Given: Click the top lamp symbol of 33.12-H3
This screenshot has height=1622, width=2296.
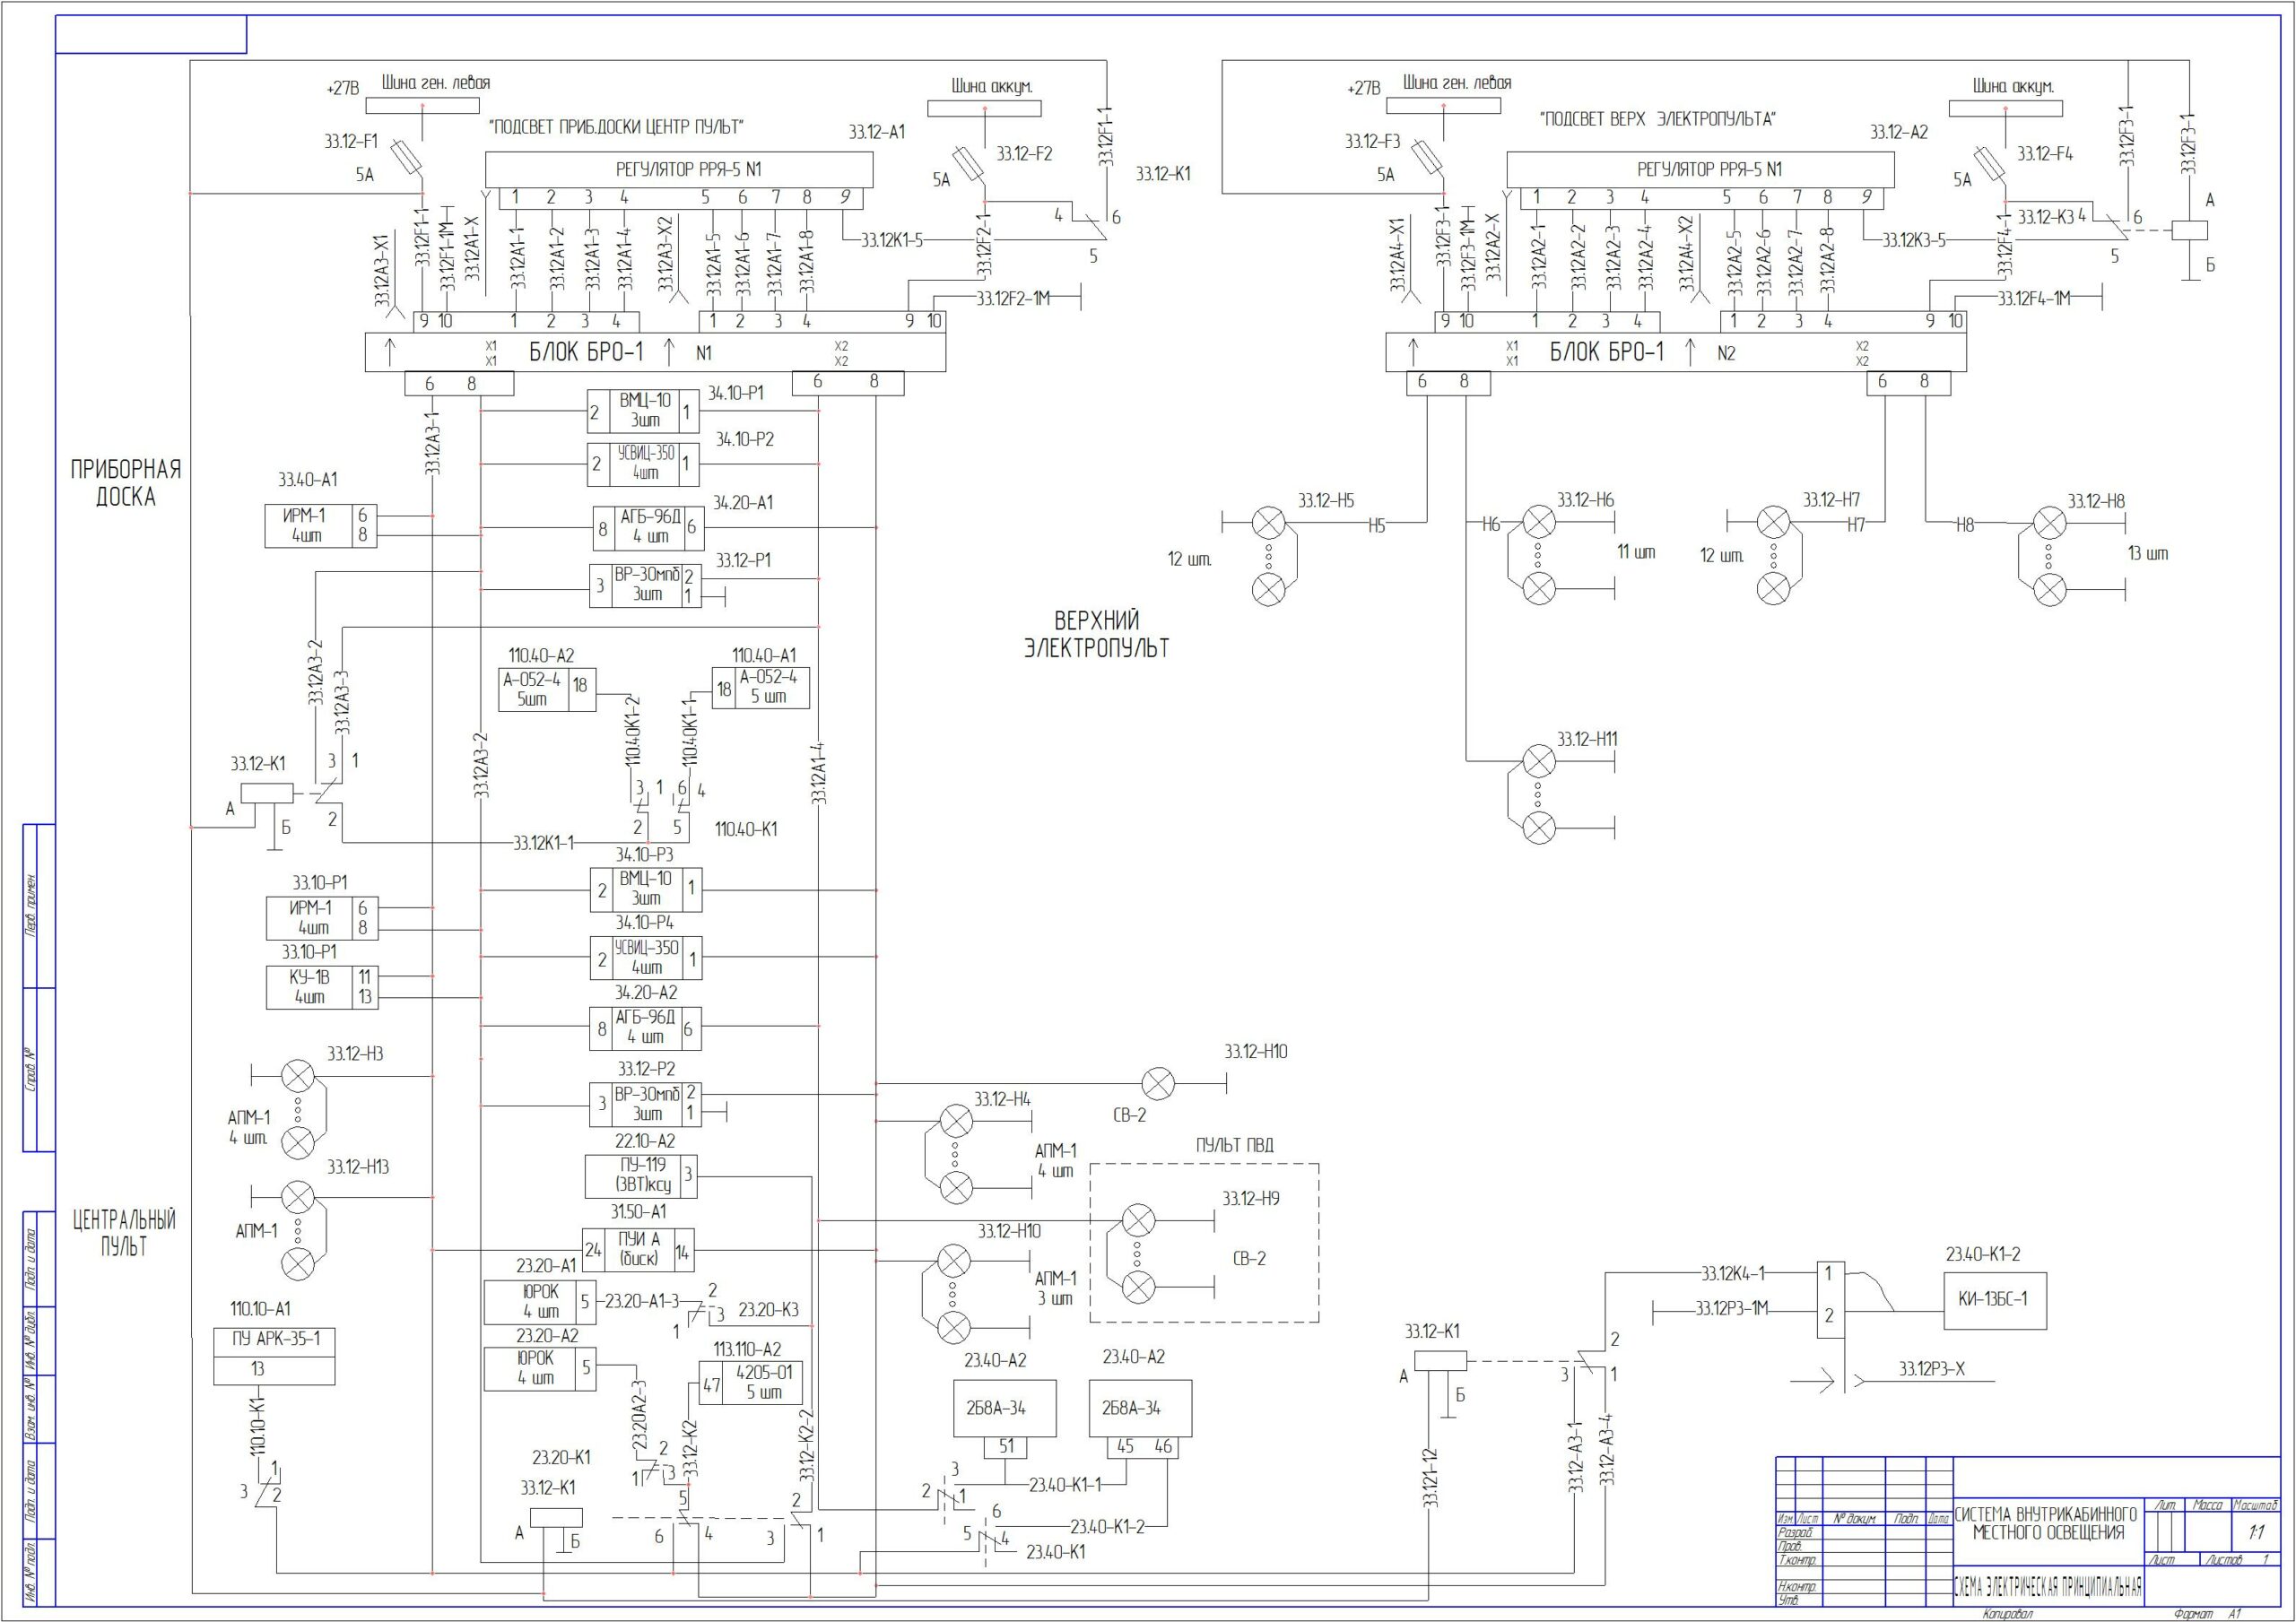Looking at the screenshot, I should click(298, 1076).
